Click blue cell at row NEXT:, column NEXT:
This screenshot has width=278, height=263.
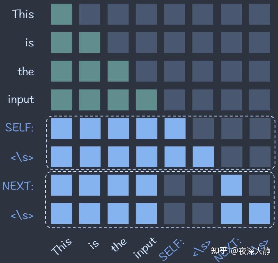(x=231, y=185)
